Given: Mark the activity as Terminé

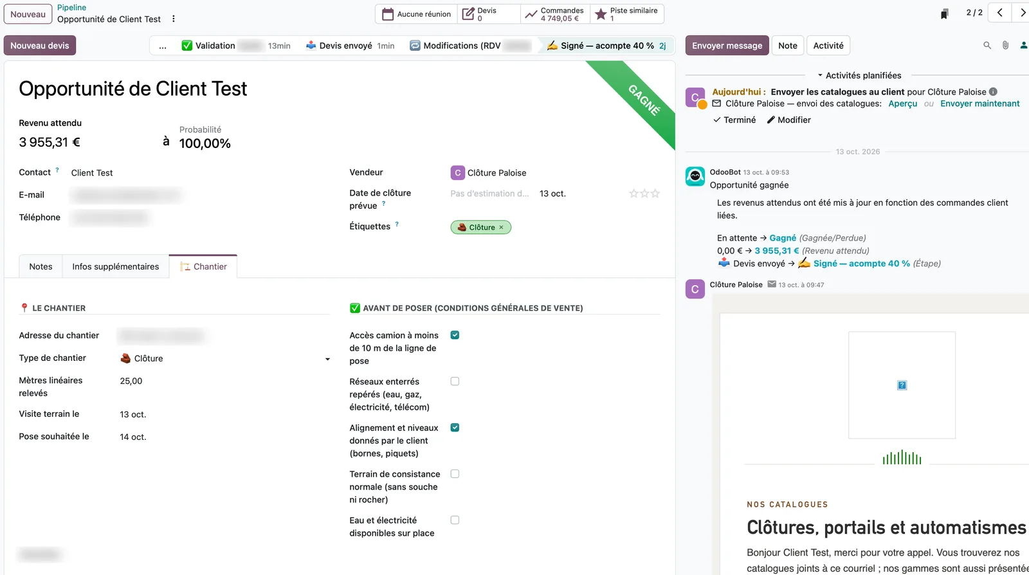Looking at the screenshot, I should click(x=734, y=120).
